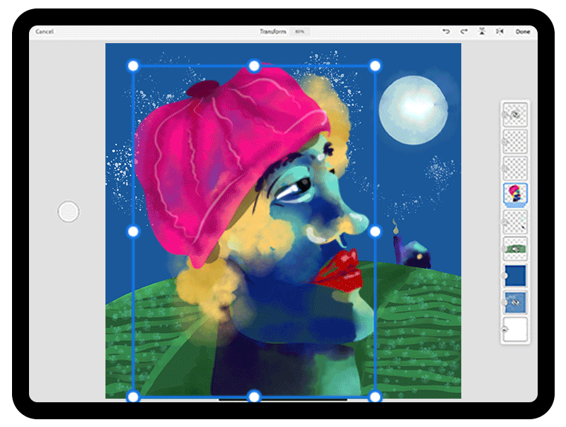Tap Done to apply the transform
This screenshot has width=566, height=427.
pyautogui.click(x=524, y=32)
